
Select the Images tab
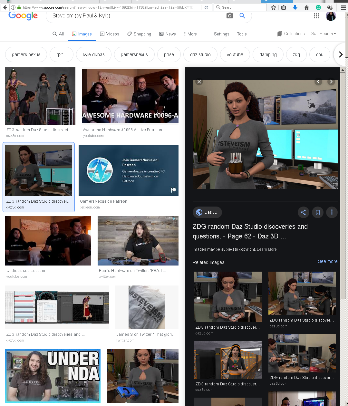pyautogui.click(x=82, y=34)
